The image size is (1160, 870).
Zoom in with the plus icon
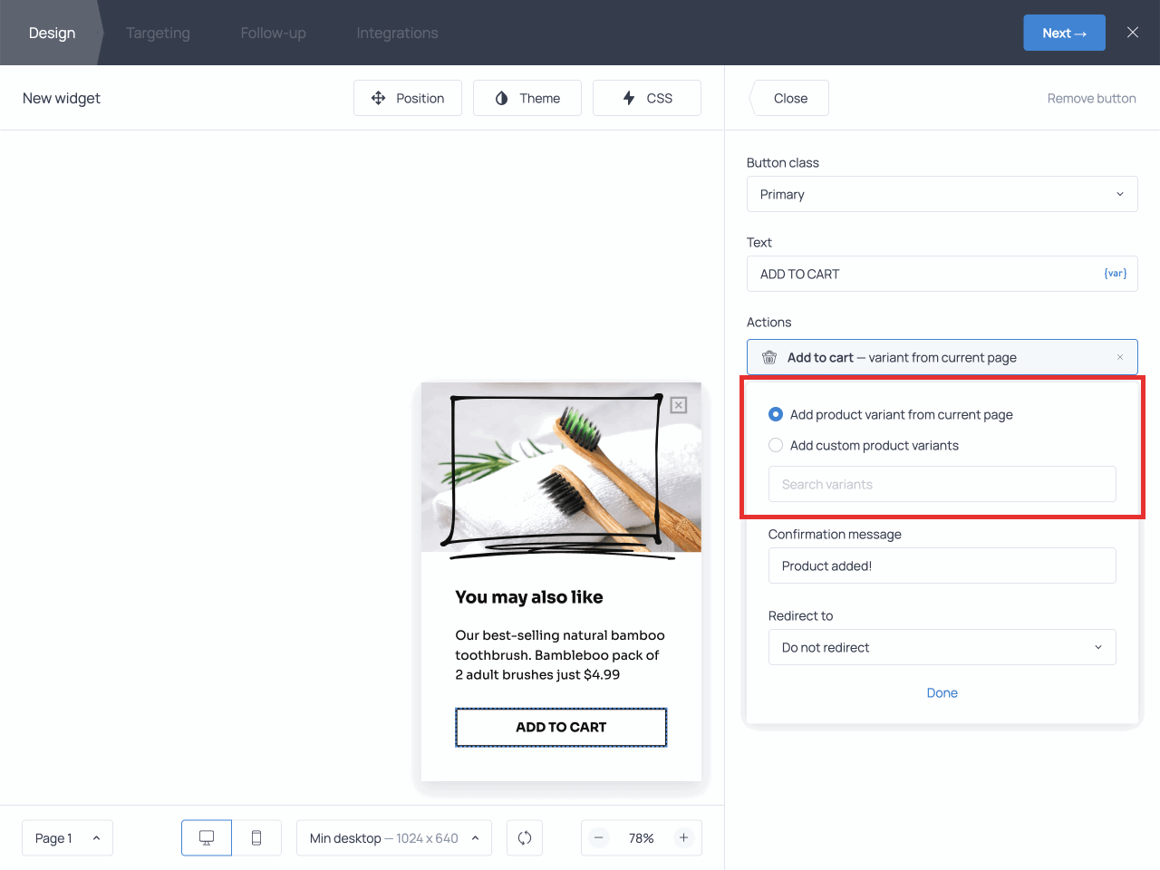tap(684, 838)
